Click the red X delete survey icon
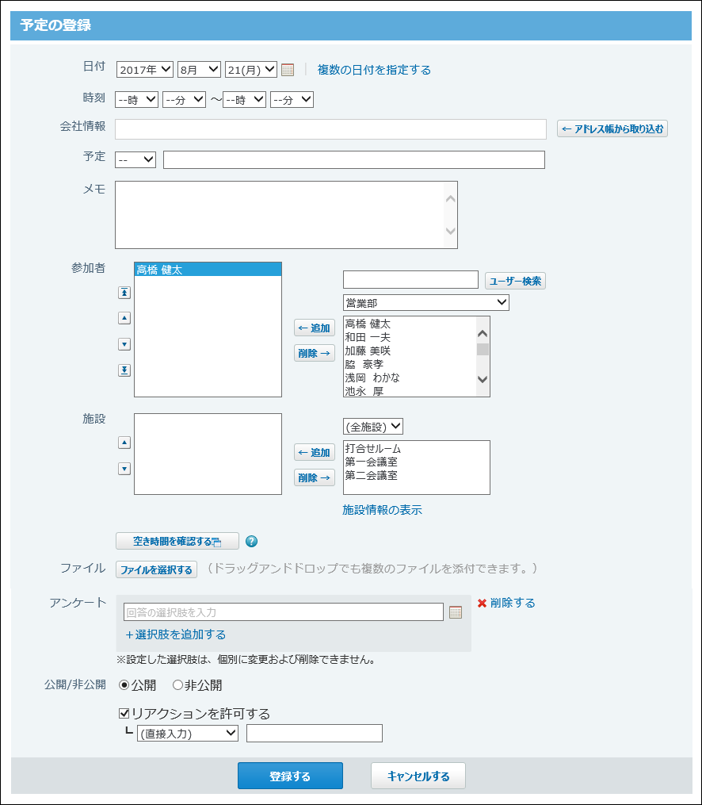This screenshot has width=702, height=805. coord(482,604)
